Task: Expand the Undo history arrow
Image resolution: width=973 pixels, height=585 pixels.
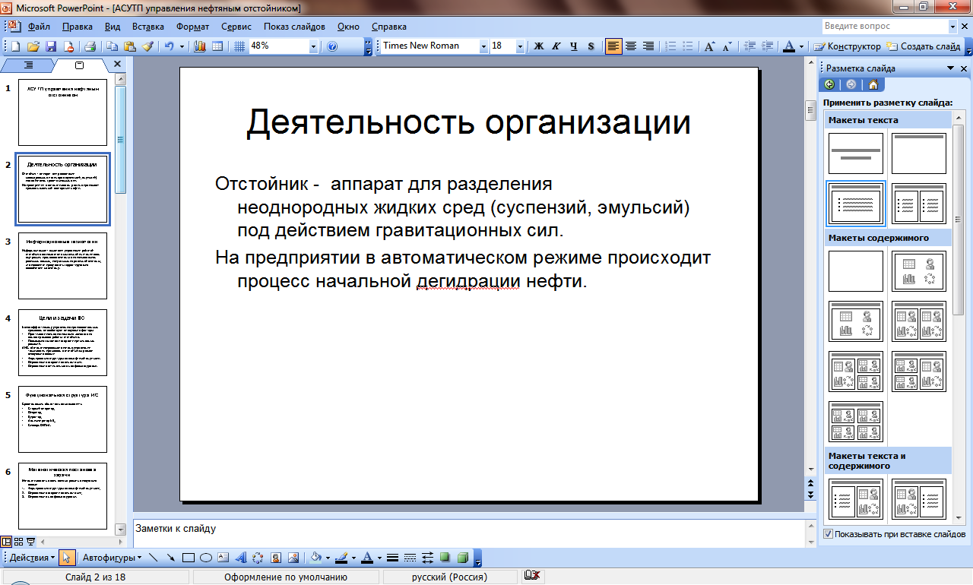Action: [x=181, y=46]
